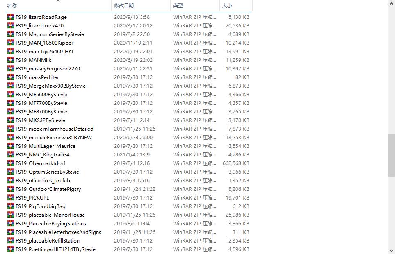Select the FS19_MKS32ByStevie archive icon
This screenshot has width=395, height=254.
tap(11, 120)
